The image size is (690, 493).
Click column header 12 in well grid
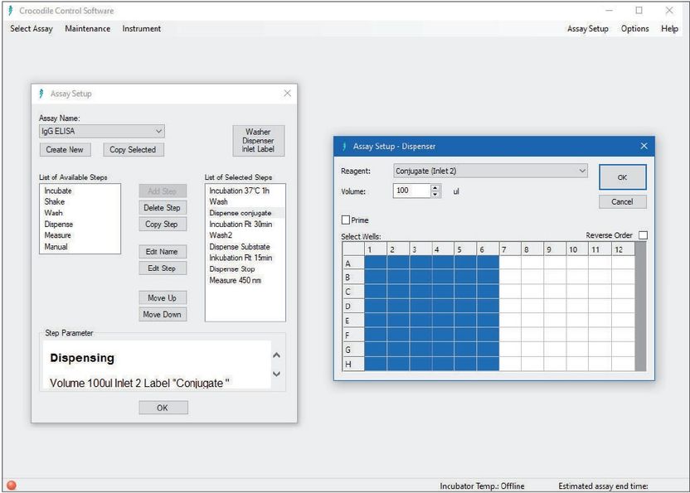623,249
